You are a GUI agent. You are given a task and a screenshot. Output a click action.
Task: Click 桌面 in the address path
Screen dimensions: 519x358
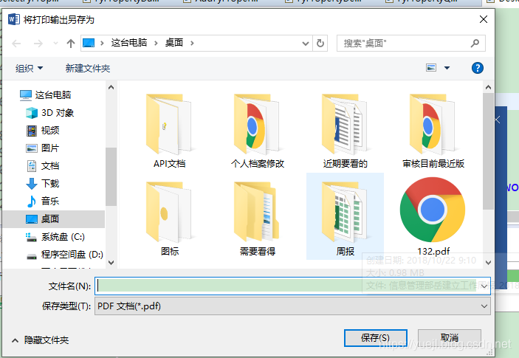click(174, 43)
